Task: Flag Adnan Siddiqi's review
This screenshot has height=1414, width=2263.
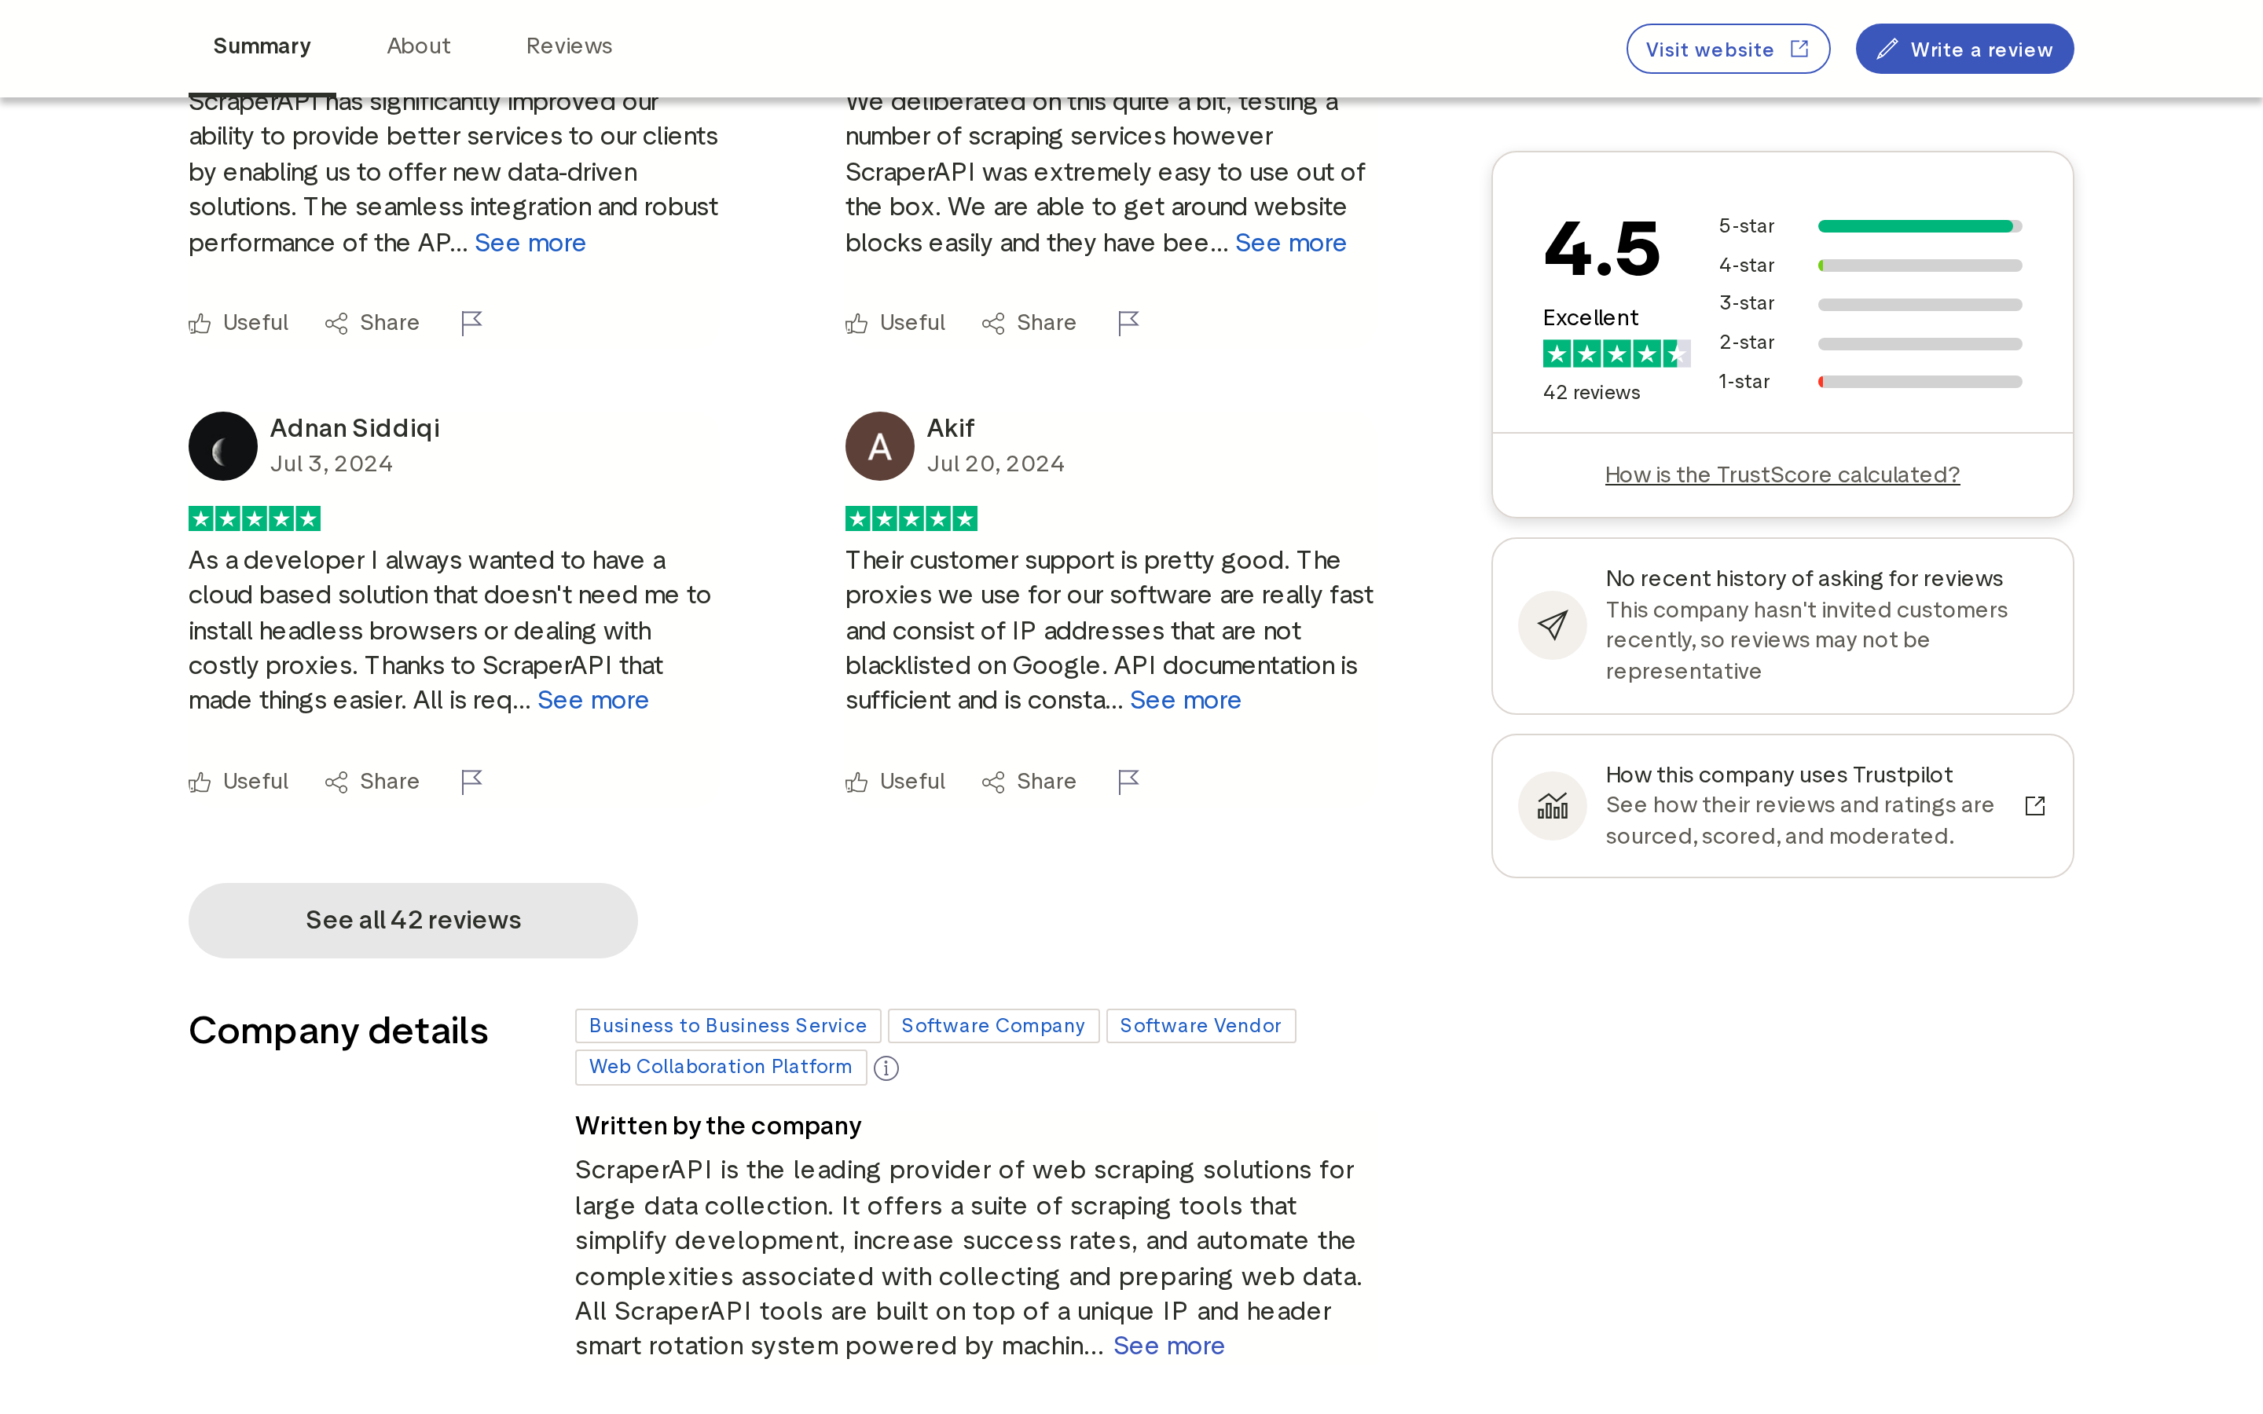Action: (x=472, y=782)
